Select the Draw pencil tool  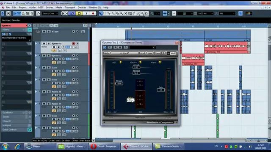(x=134, y=14)
